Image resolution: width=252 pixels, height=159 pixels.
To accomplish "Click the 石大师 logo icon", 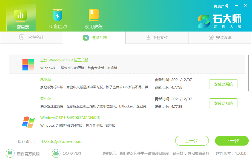I will (x=204, y=21).
